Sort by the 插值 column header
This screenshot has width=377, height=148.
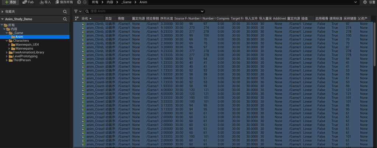pos(307,18)
